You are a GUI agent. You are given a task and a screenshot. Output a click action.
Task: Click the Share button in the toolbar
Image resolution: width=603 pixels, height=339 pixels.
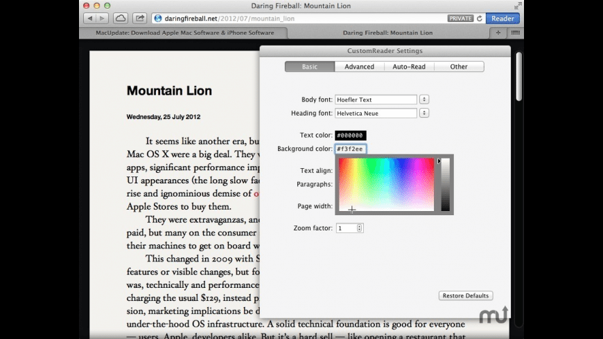point(139,18)
